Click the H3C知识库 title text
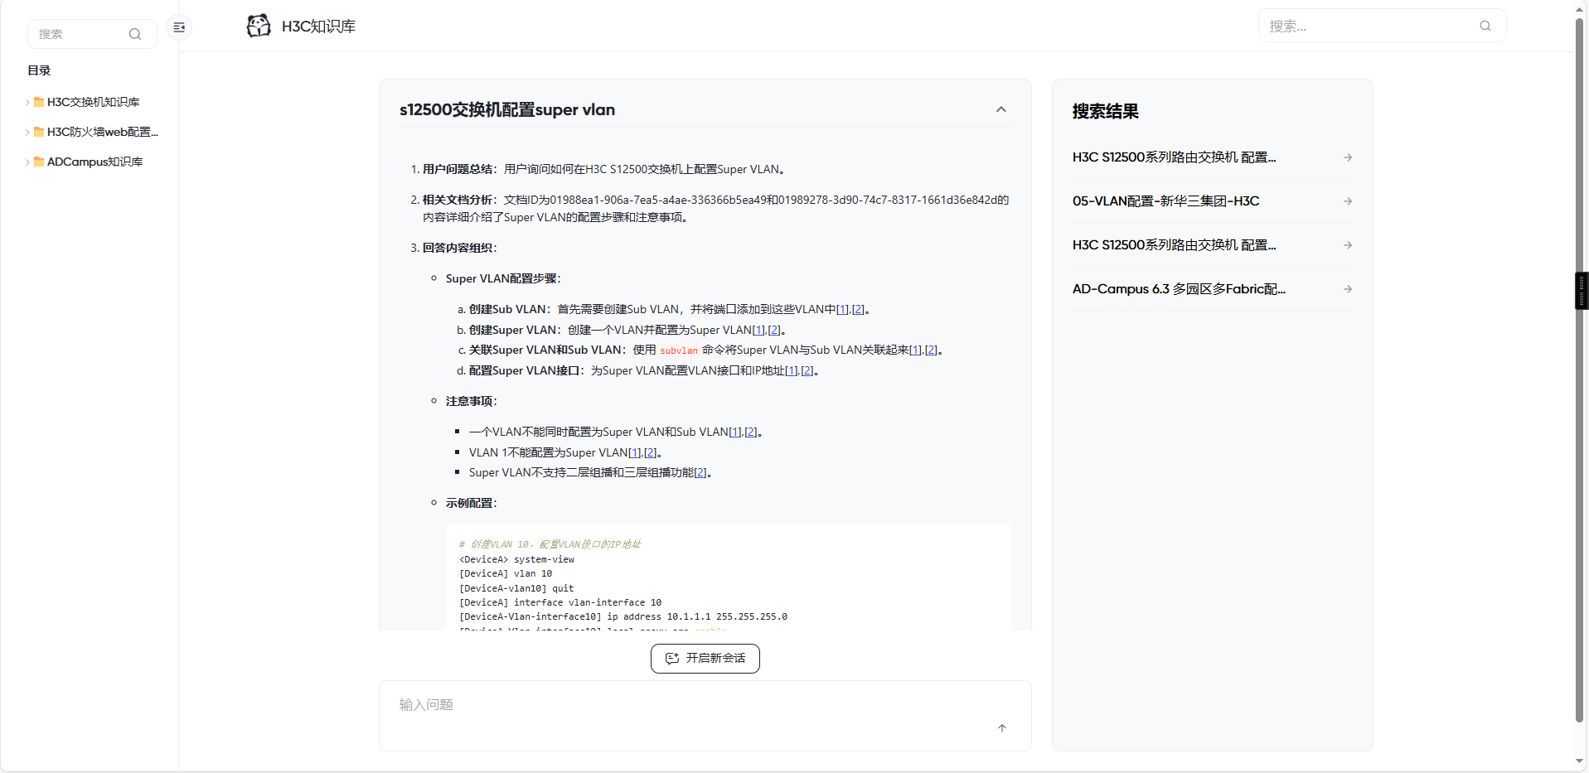Viewport: 1589px width, 773px height. (318, 27)
